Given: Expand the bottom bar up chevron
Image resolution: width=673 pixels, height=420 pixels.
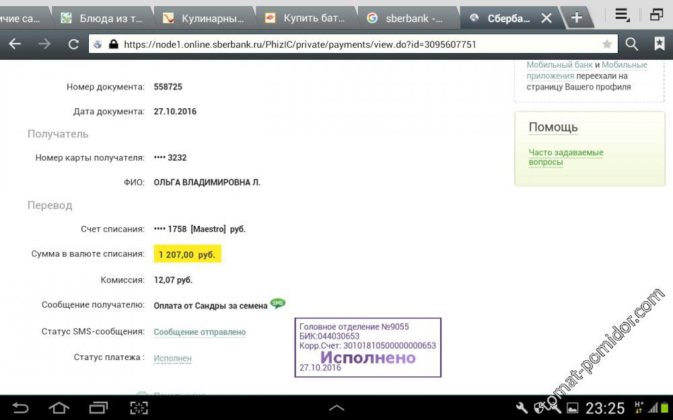Looking at the screenshot, I should [x=336, y=408].
